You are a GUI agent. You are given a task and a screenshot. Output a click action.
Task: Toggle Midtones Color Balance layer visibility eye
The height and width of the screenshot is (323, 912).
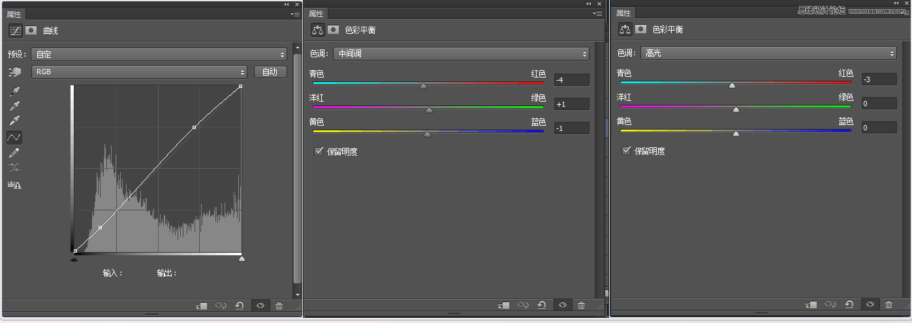pyautogui.click(x=561, y=305)
